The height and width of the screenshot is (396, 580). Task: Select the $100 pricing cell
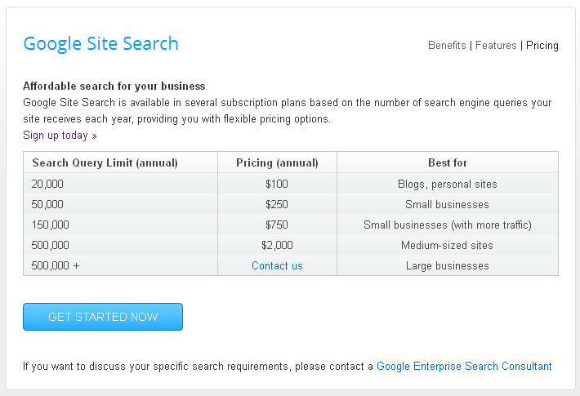(277, 184)
